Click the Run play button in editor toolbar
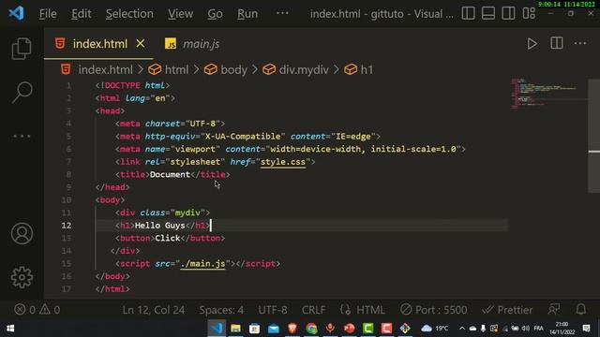600x337 pixels. [x=532, y=44]
